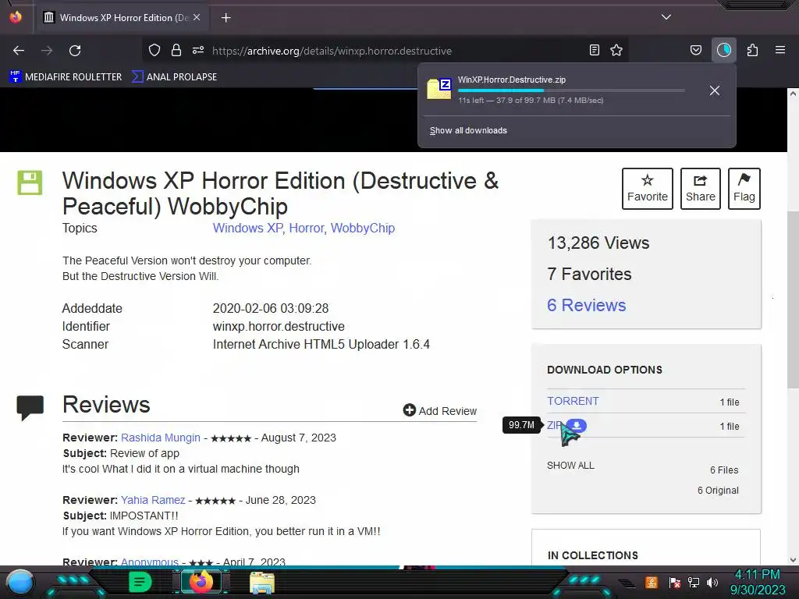Open the green notes app on taskbar
Image resolution: width=799 pixels, height=599 pixels.
click(x=140, y=582)
